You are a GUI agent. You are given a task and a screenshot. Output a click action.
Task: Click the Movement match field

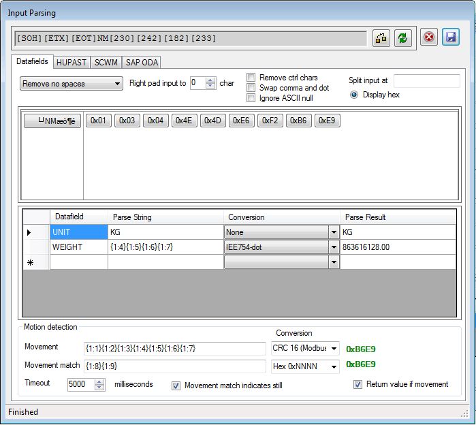(175, 366)
